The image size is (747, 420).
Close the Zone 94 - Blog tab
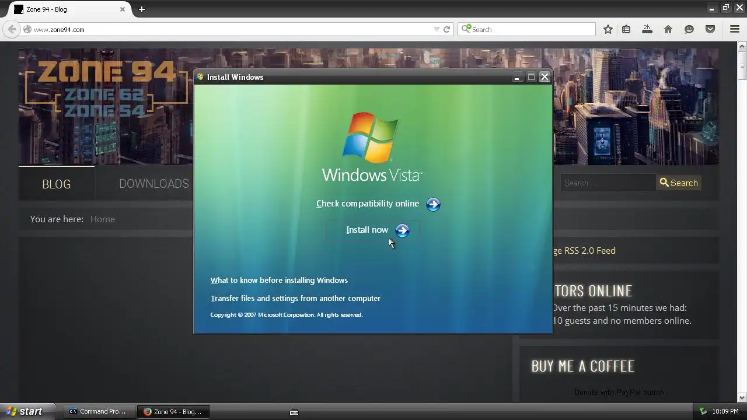[123, 9]
